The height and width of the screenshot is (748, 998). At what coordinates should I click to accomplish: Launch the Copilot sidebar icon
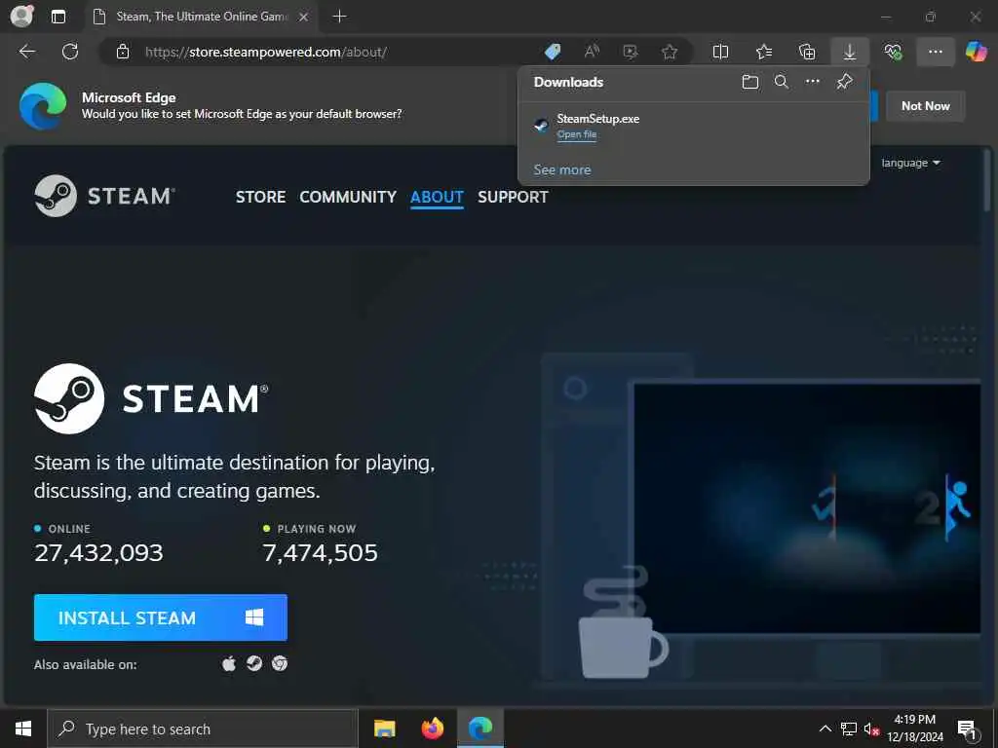[976, 52]
